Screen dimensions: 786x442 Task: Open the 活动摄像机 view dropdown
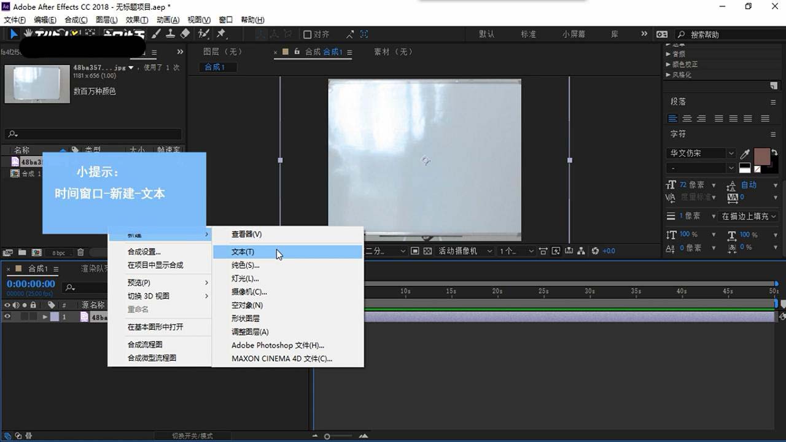point(464,250)
